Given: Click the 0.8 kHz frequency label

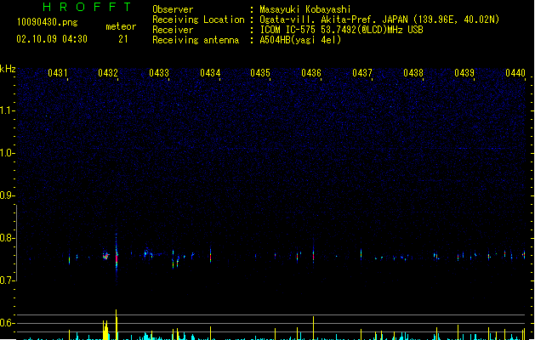Looking at the screenshot, I should coord(7,238).
